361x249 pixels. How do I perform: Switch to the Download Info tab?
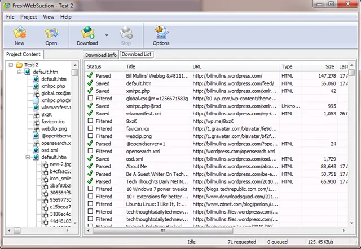point(100,55)
